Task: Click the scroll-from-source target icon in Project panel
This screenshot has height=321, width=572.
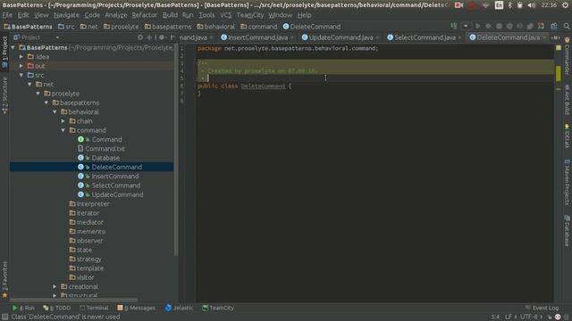Action: click(x=140, y=37)
